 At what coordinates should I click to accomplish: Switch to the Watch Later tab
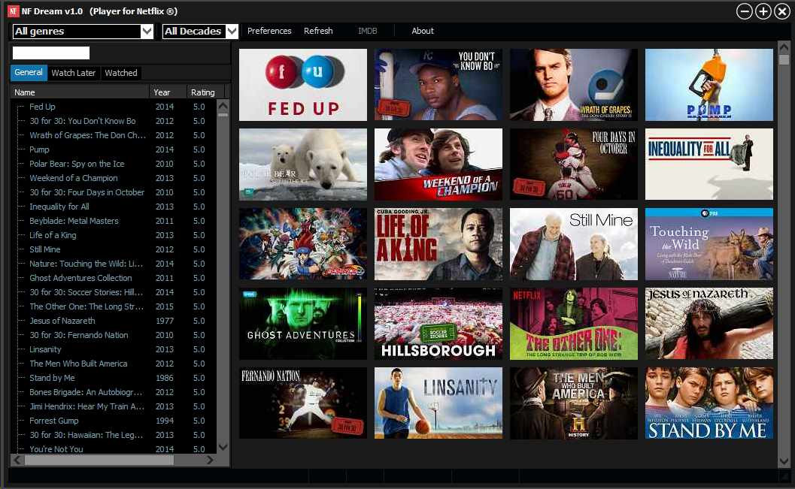click(74, 73)
